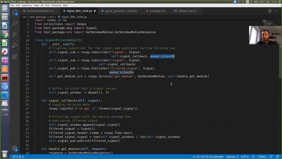
Task: Open the Edit menu
Action: 18,5
